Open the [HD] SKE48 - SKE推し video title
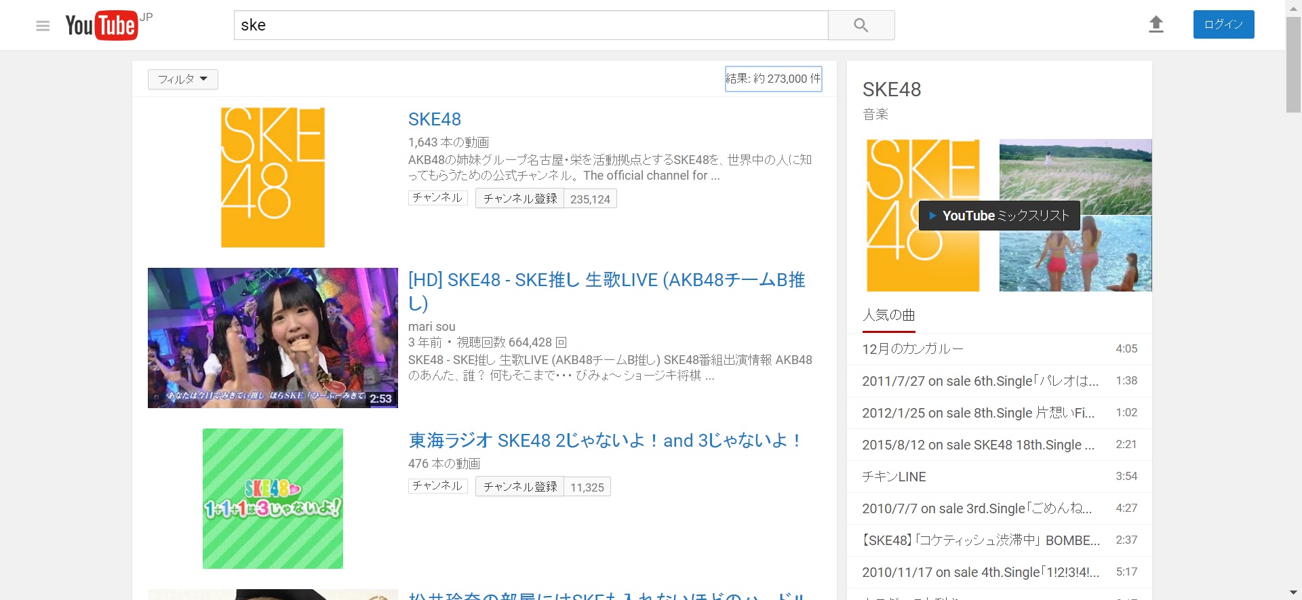 [607, 292]
